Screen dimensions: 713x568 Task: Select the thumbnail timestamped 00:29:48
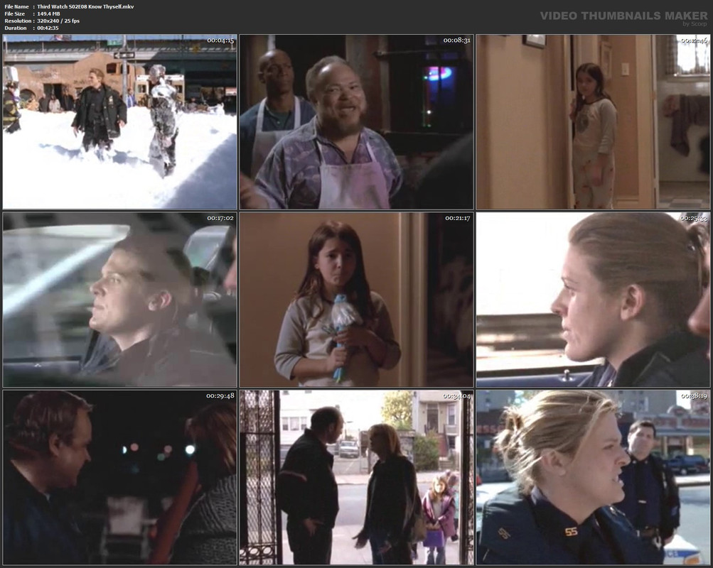point(120,478)
